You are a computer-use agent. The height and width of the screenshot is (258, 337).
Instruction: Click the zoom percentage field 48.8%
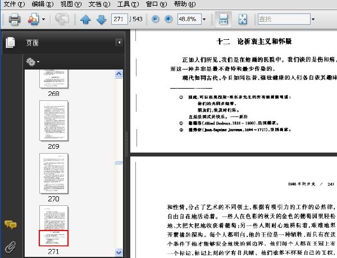point(189,19)
